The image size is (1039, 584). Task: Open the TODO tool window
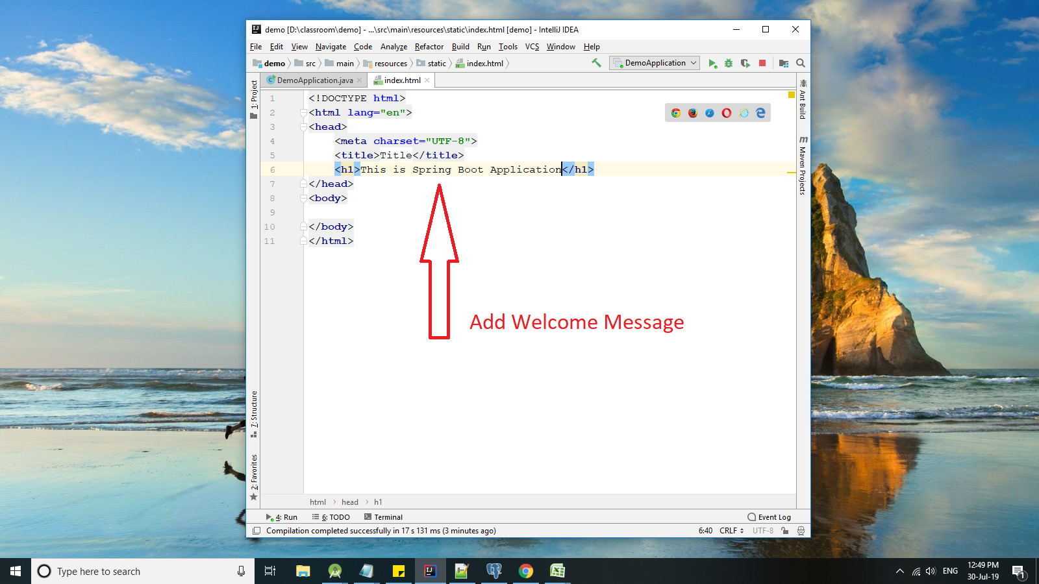[x=331, y=517]
